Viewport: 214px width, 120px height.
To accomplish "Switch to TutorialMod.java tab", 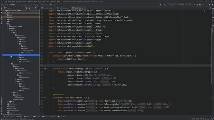I will [48, 8].
